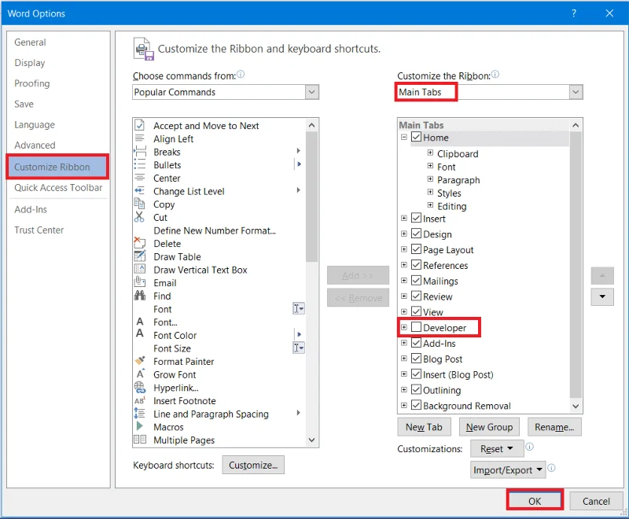Click the Accept and Move to Next icon

click(x=140, y=125)
